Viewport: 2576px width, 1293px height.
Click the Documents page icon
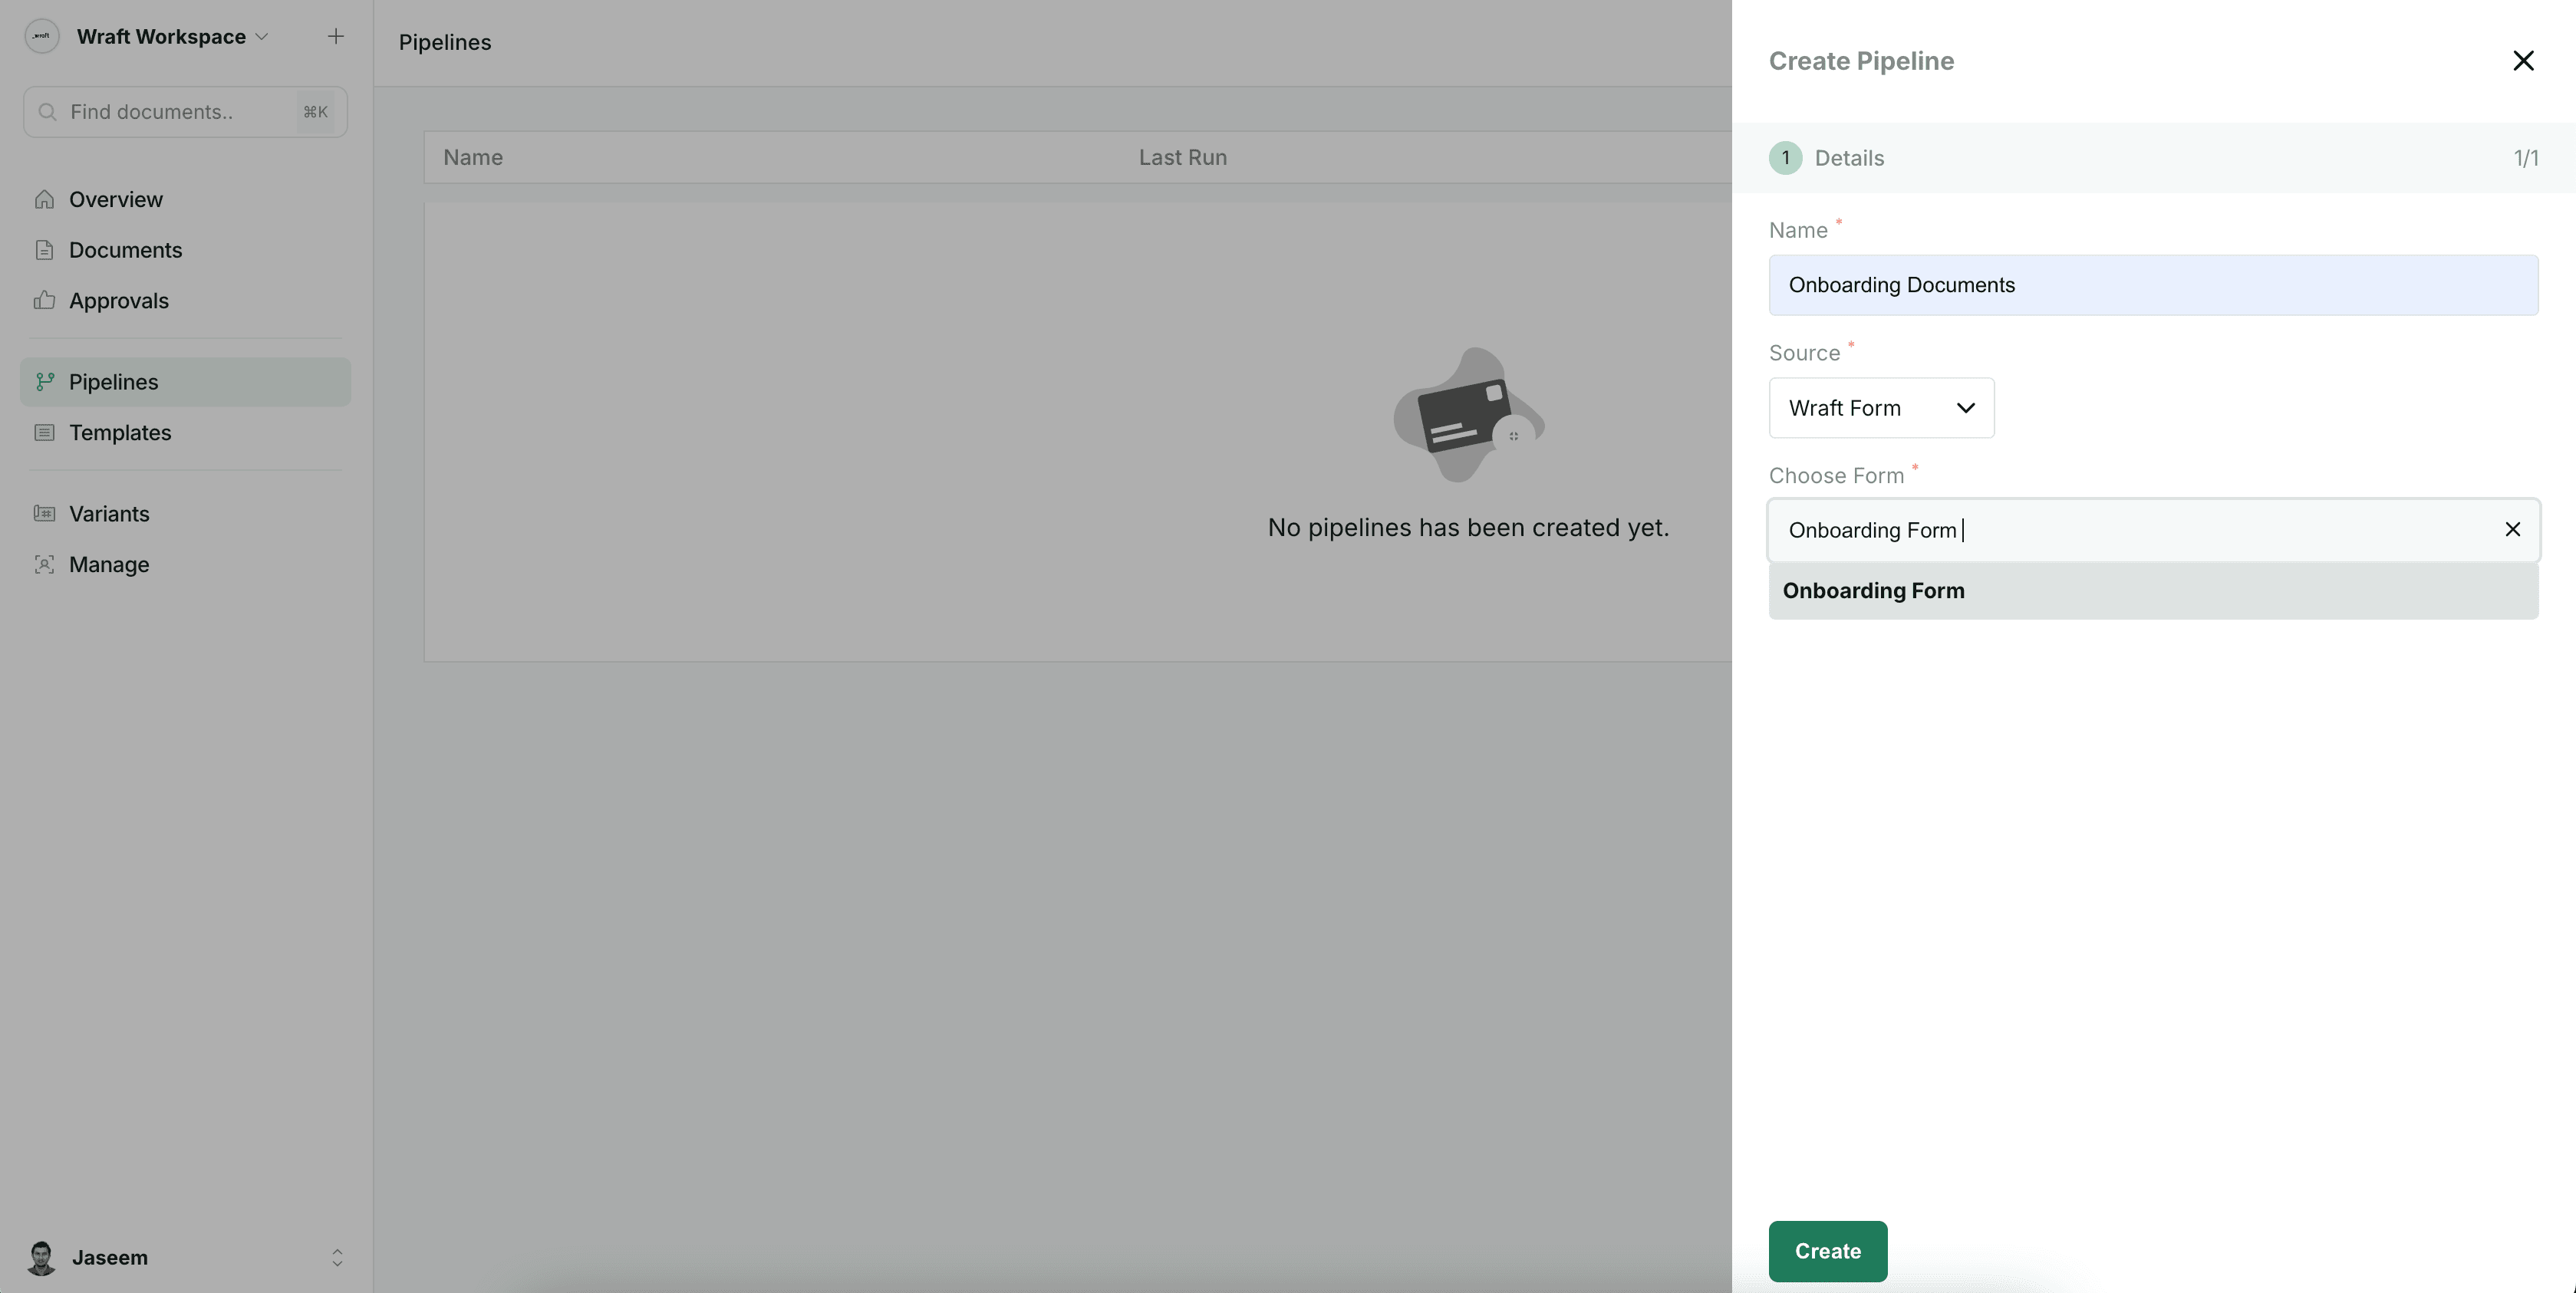tap(44, 250)
